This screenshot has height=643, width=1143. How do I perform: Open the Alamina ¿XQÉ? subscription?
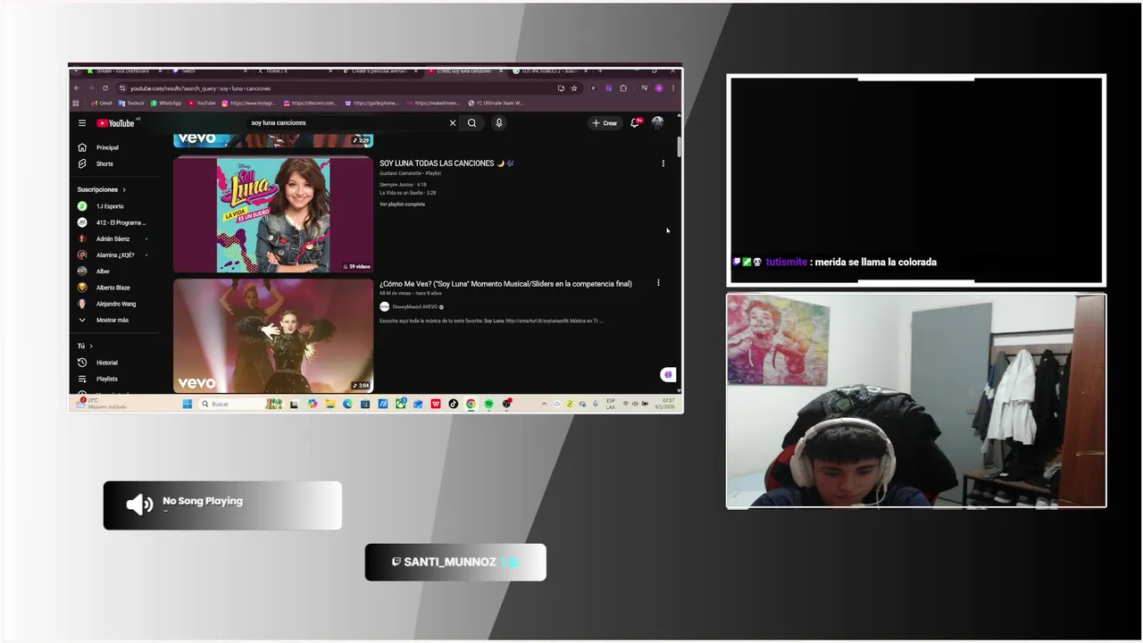coord(115,255)
